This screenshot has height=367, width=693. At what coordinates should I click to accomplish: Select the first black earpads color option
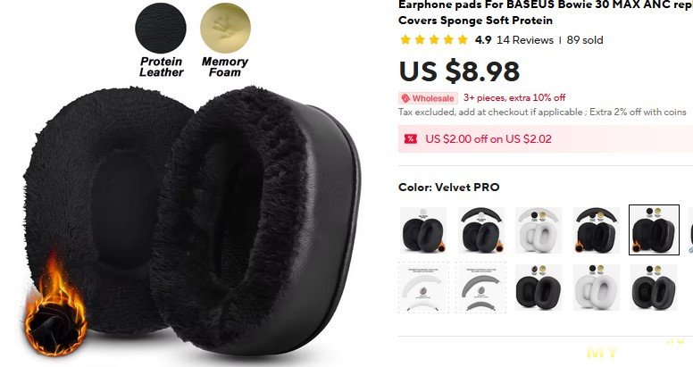423,229
